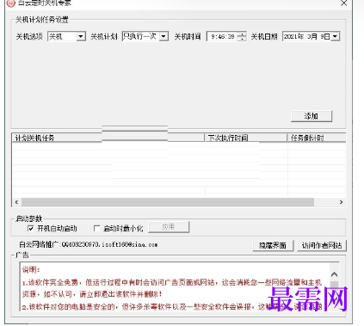Click the 隐藏界面 button
The width and height of the screenshot is (364, 326).
pos(273,245)
